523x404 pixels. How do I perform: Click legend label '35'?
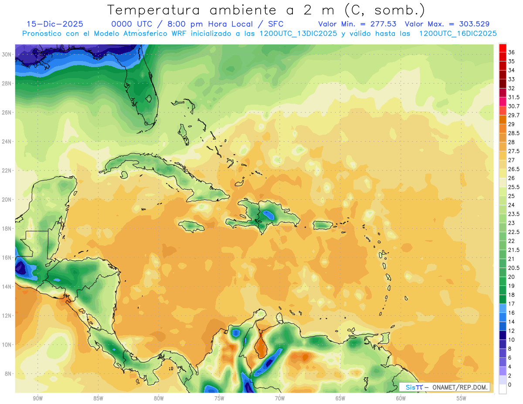click(512, 61)
